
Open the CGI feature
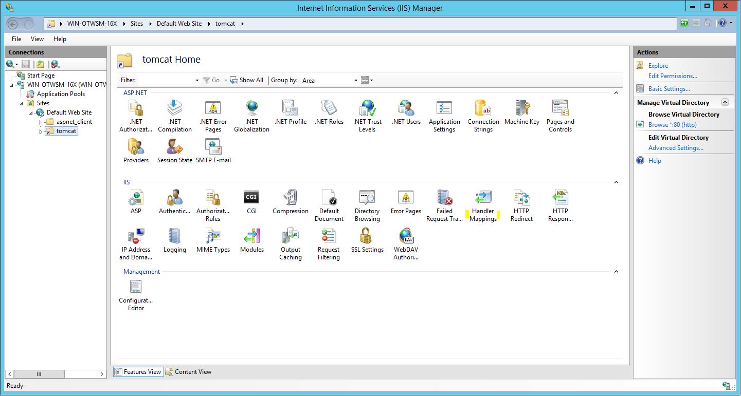251,202
